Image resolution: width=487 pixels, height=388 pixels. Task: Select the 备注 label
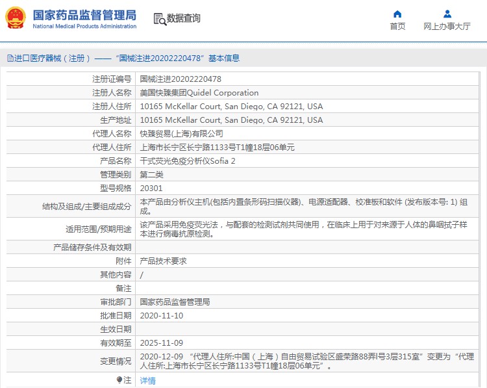tap(123, 289)
